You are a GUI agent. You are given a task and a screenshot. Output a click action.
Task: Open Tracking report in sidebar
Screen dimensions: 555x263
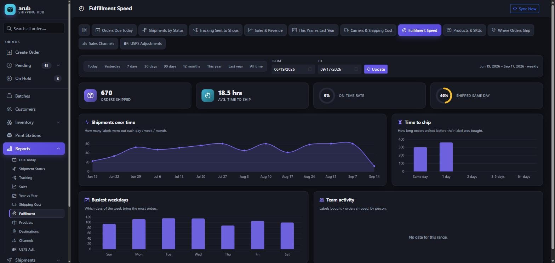(x=25, y=178)
